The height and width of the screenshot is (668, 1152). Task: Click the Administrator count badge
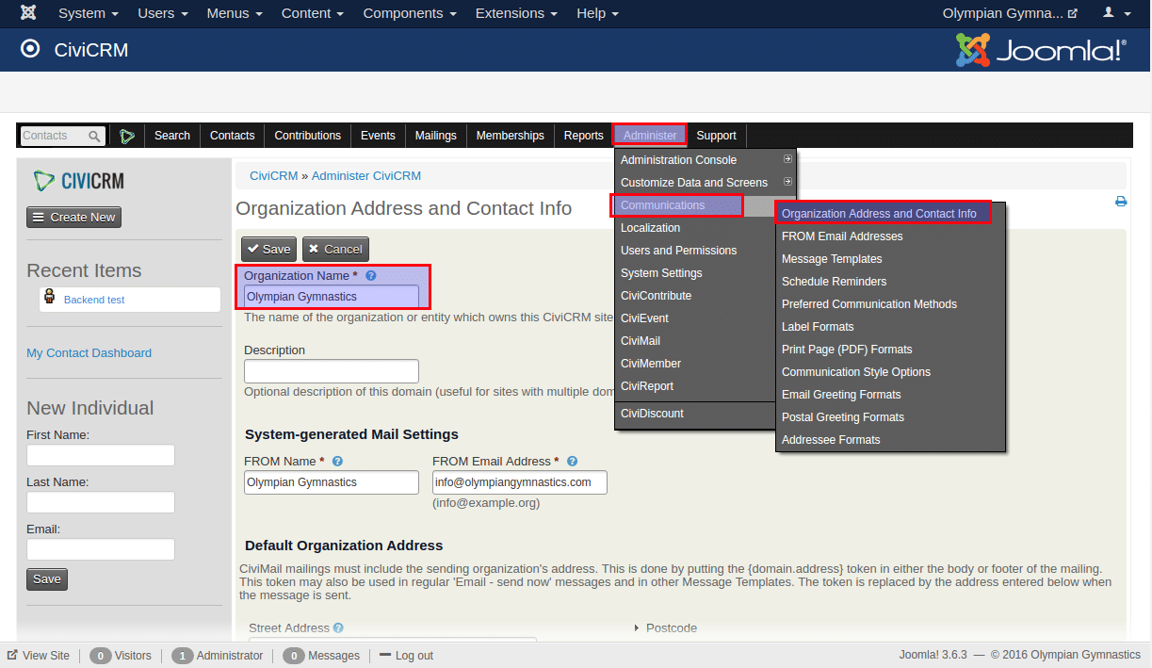click(x=183, y=656)
